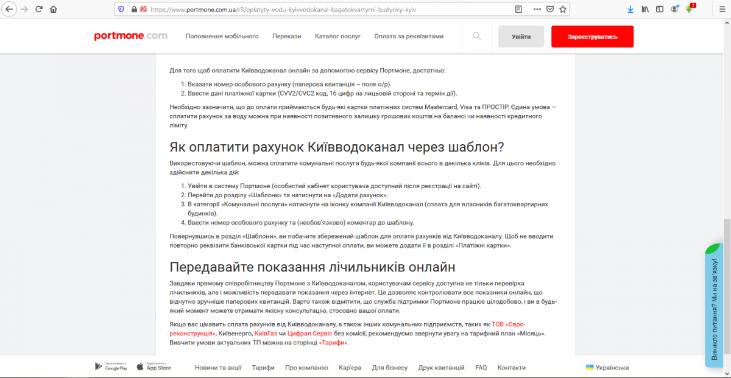Go back to the previous page
731x378 pixels.
coord(9,9)
